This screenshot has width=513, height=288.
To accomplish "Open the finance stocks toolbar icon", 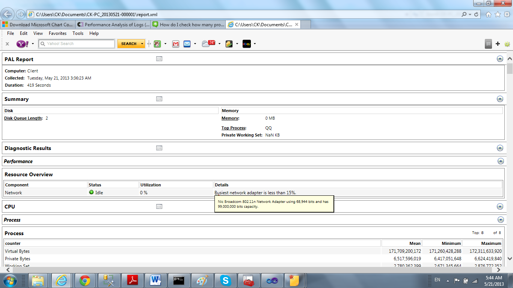I will coord(228,44).
